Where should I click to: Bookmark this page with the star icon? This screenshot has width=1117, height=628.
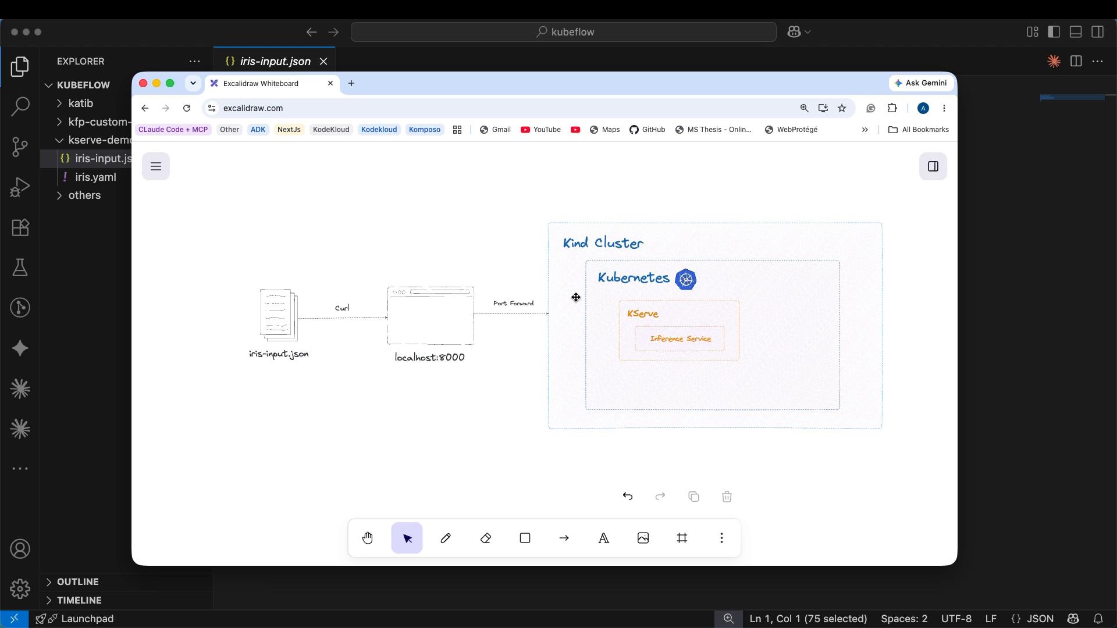[842, 108]
